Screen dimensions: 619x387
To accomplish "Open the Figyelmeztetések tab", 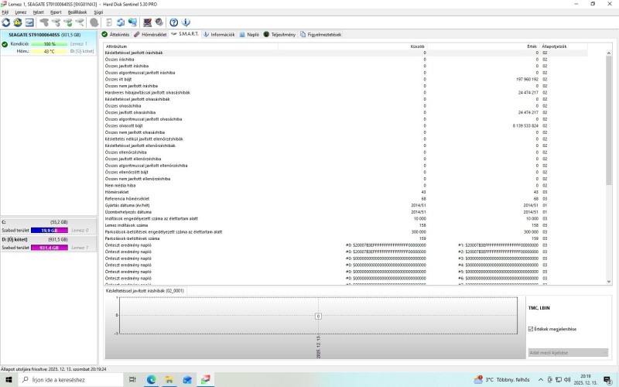I will [320, 34].
